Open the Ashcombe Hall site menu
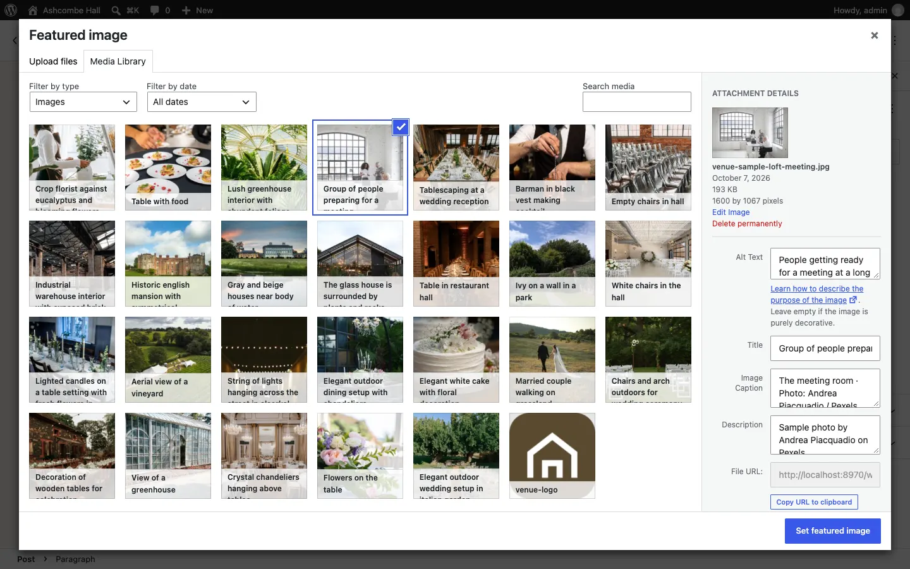Screen dimensions: 910x569 tap(64, 10)
